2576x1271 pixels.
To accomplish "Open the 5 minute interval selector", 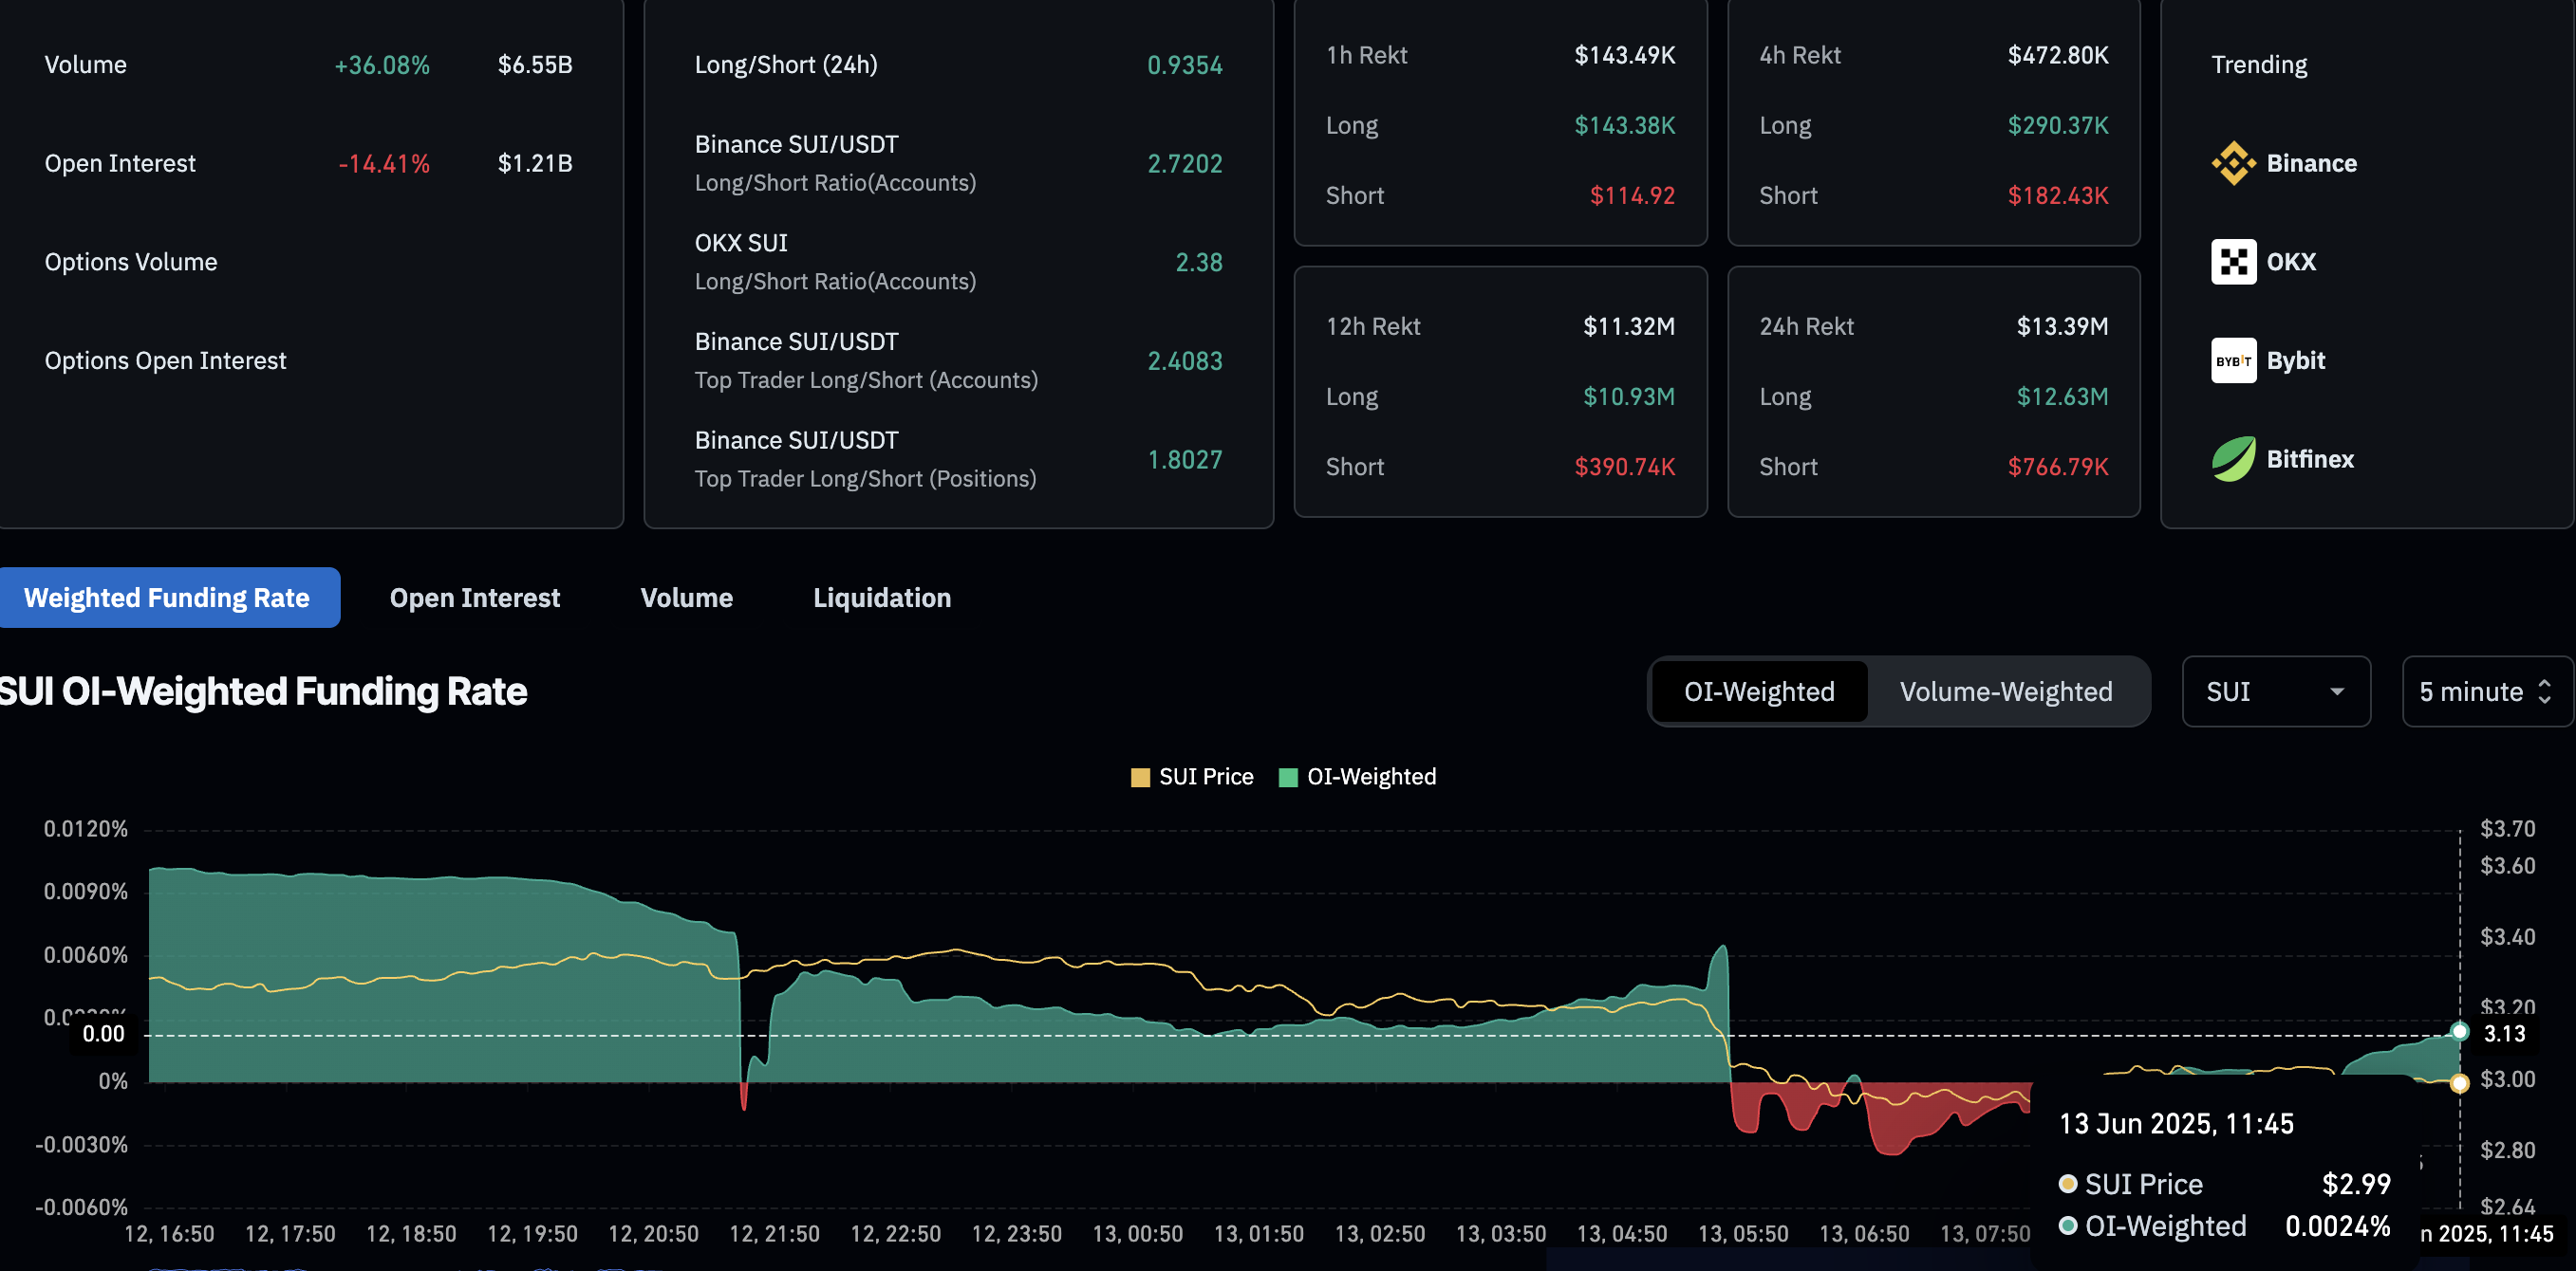I will 2484,691.
